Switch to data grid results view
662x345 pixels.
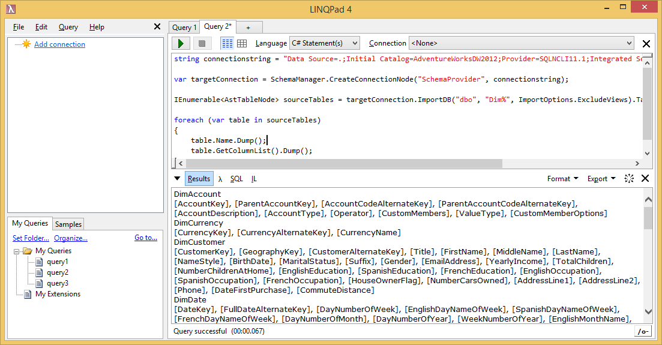242,43
